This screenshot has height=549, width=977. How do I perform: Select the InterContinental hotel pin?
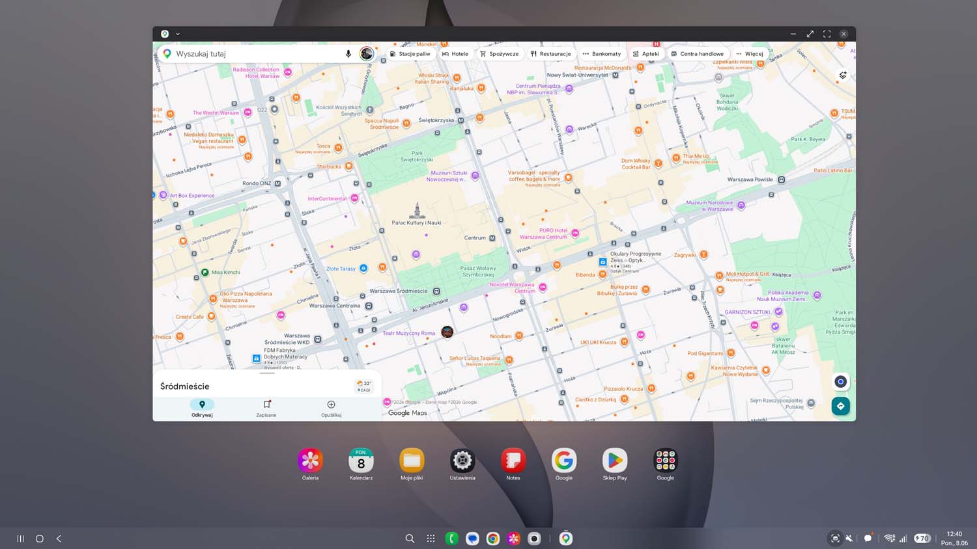[x=354, y=198]
